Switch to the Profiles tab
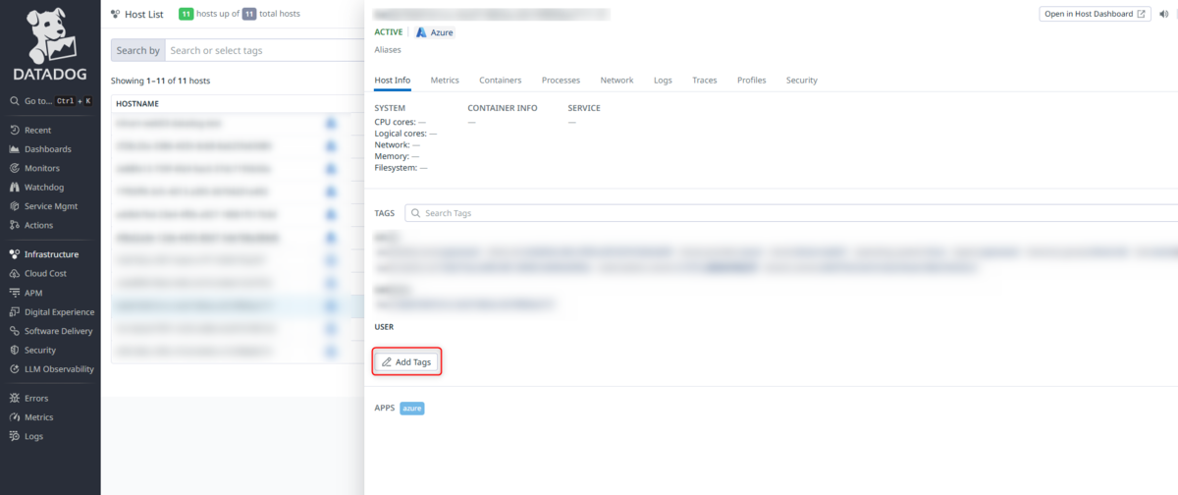1178x495 pixels. coord(752,80)
